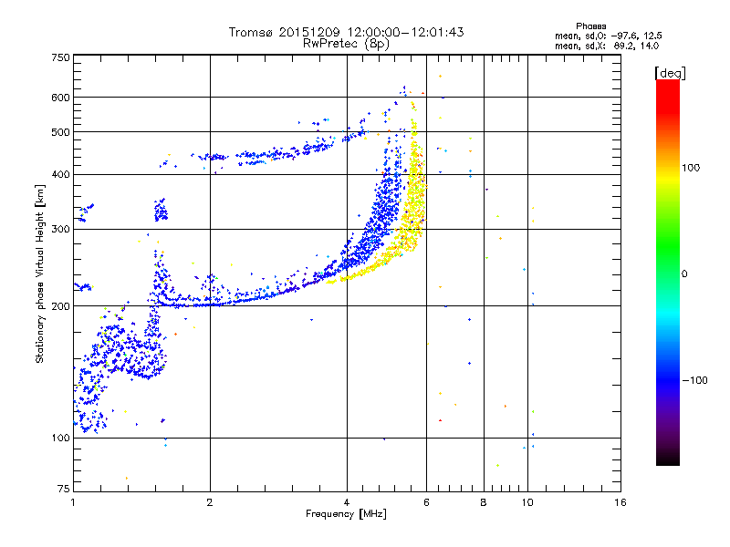Click the x-axis '6' tick label
Screen dimensions: 730x547
click(426, 502)
